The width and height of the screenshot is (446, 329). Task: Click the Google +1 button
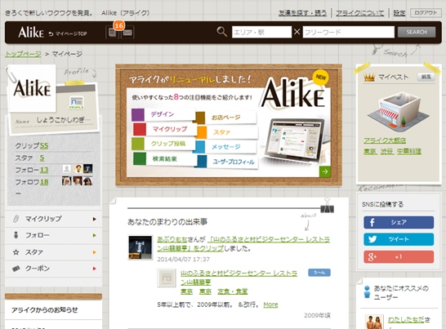click(399, 257)
